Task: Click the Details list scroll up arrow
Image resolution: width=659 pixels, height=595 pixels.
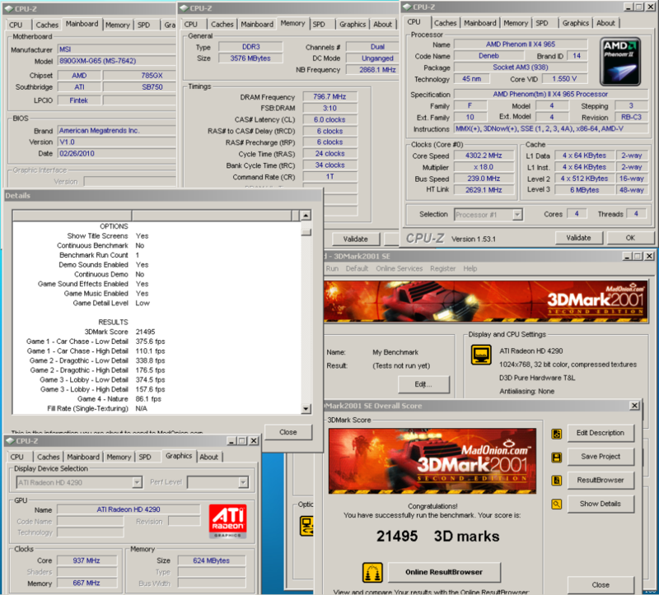Action: [x=306, y=216]
